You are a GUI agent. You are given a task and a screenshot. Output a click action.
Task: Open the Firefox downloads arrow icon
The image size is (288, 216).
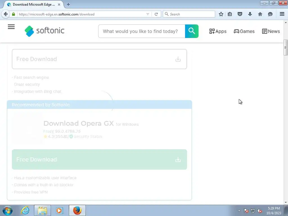pos(250,14)
